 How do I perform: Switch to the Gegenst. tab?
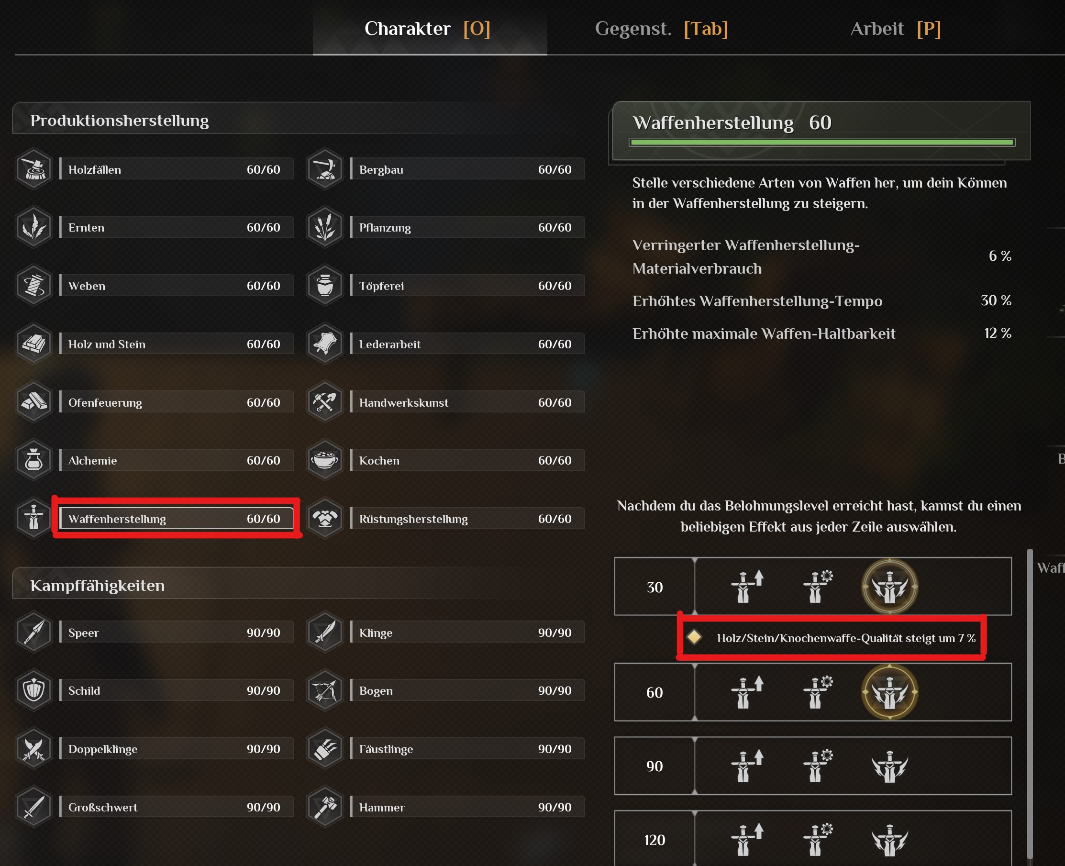click(x=661, y=29)
